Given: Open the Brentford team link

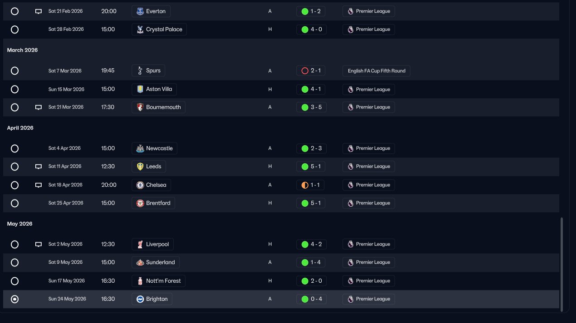Looking at the screenshot, I should [x=153, y=203].
